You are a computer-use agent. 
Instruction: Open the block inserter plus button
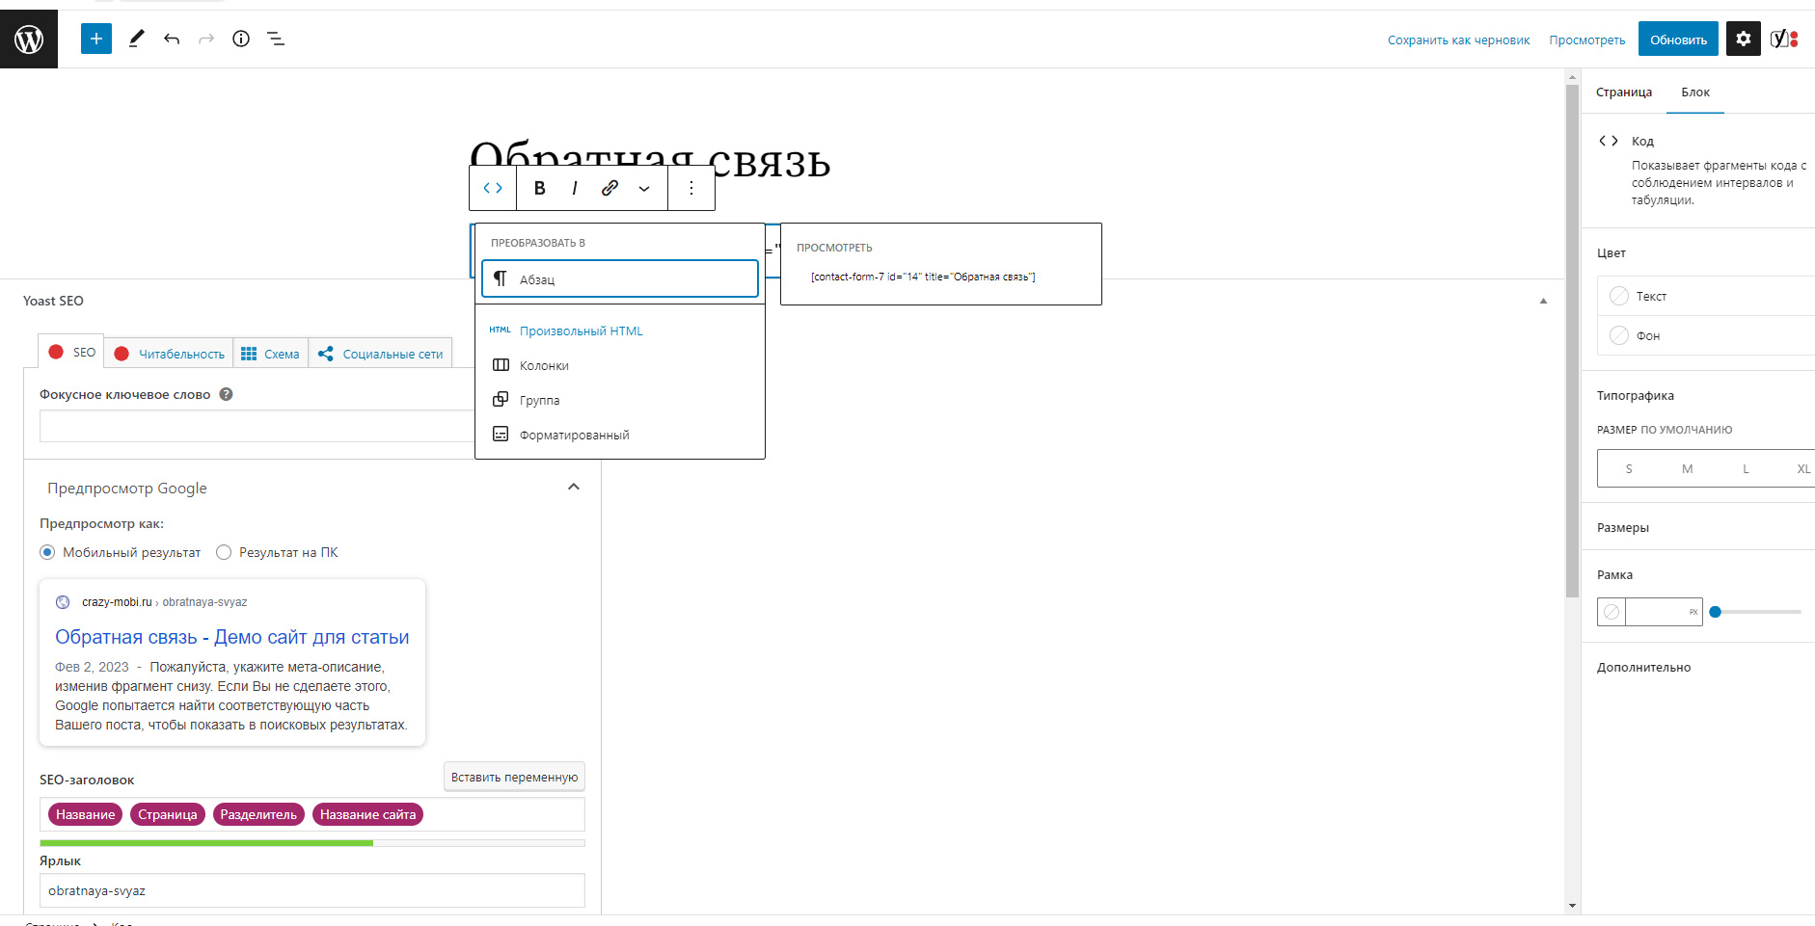pyautogui.click(x=96, y=40)
